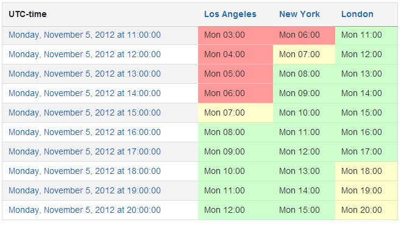
Task: Click the UTC-time column header
Action: tap(27, 14)
